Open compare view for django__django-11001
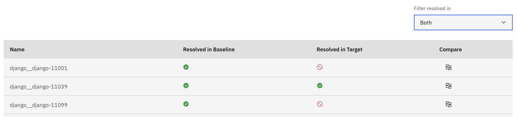 [x=448, y=67]
